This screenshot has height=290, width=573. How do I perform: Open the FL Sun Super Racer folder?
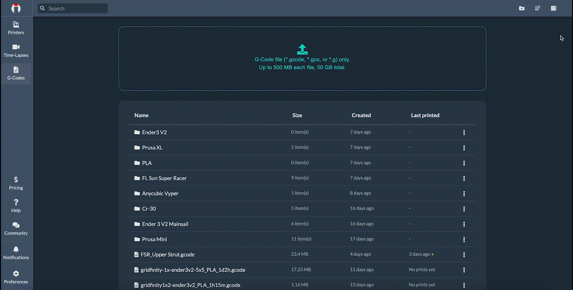164,178
